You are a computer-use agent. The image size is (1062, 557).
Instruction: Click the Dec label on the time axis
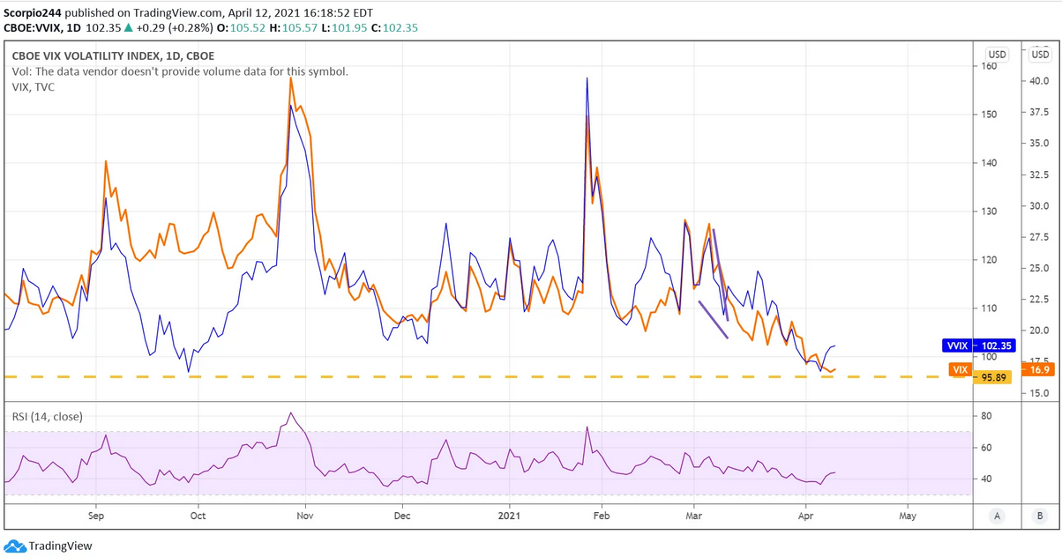(402, 516)
